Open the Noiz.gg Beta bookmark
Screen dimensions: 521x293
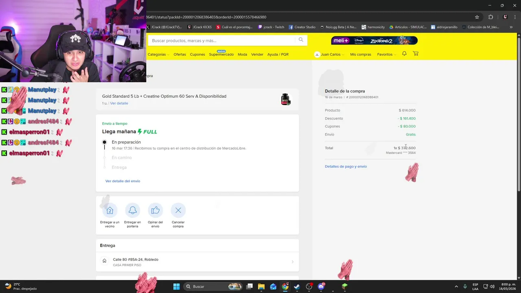click(x=338, y=27)
